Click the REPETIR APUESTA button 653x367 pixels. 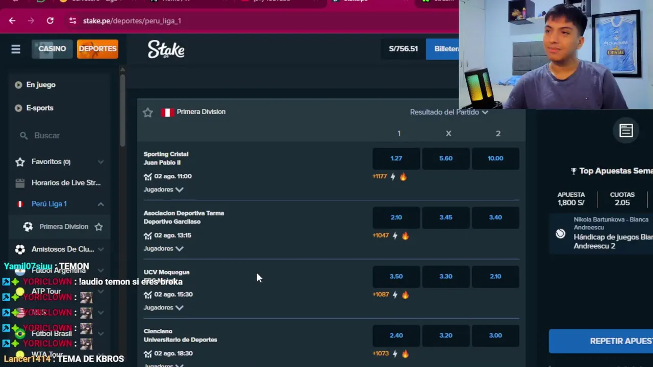pyautogui.click(x=601, y=342)
